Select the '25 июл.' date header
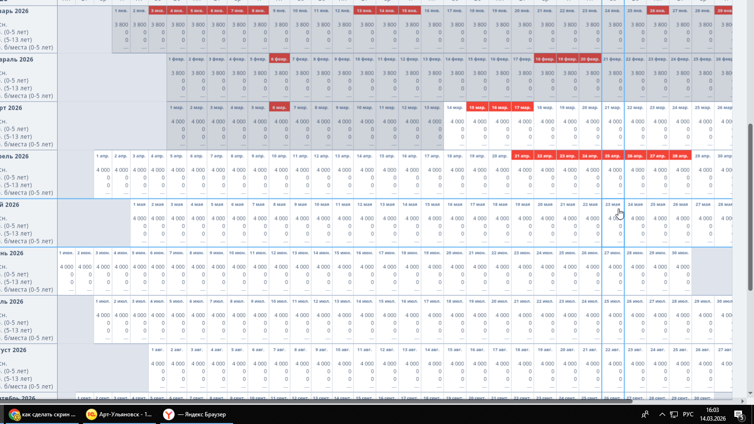This screenshot has width=754, height=424. 613,301
